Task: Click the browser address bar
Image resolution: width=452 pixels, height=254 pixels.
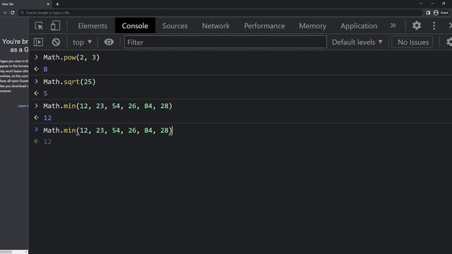Action: pyautogui.click(x=220, y=13)
